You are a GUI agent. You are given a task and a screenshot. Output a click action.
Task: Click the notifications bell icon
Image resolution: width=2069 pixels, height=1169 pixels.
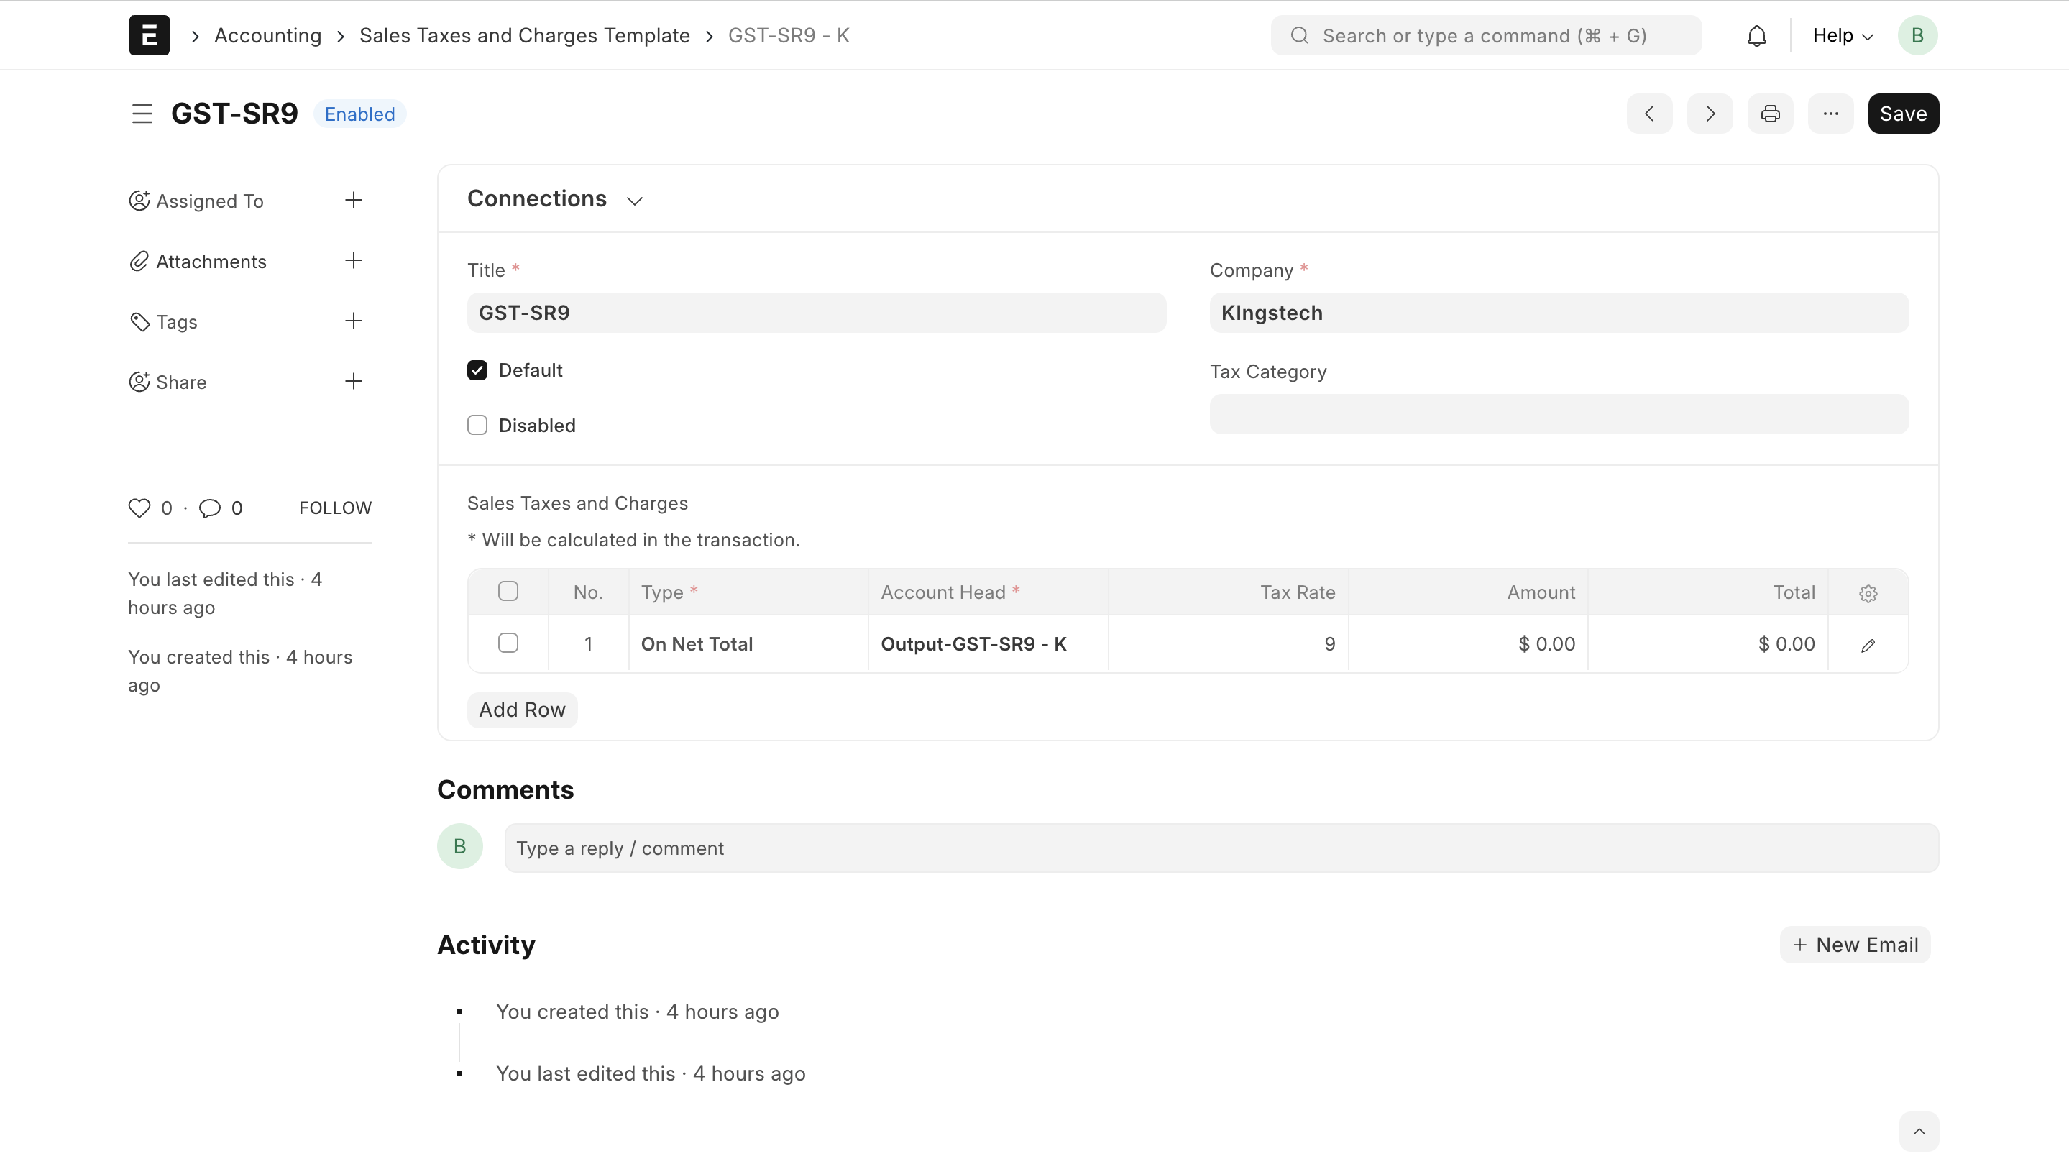coord(1756,36)
